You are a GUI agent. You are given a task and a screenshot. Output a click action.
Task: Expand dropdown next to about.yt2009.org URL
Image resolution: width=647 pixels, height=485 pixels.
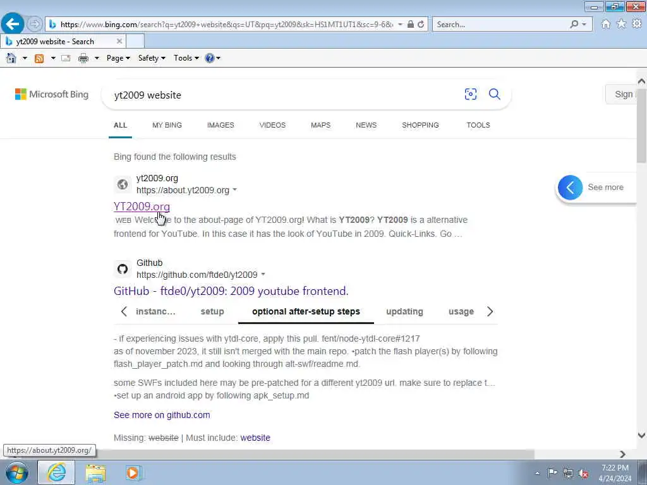[x=235, y=189]
